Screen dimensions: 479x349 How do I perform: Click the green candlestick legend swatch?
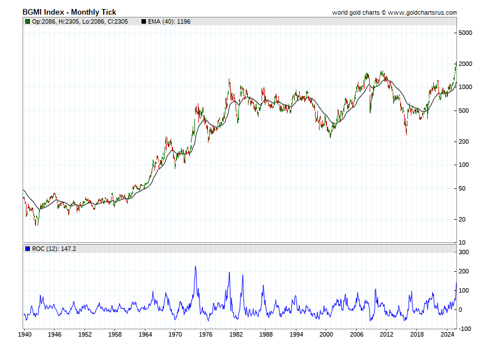pos(27,21)
